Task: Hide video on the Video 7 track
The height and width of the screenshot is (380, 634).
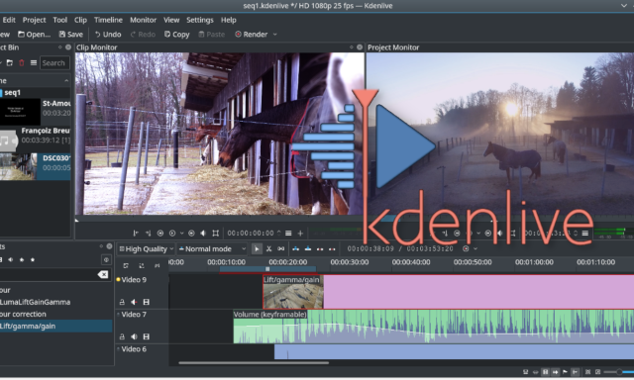Action: point(147,336)
